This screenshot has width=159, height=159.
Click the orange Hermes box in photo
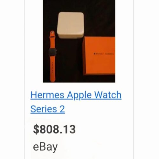99,56
